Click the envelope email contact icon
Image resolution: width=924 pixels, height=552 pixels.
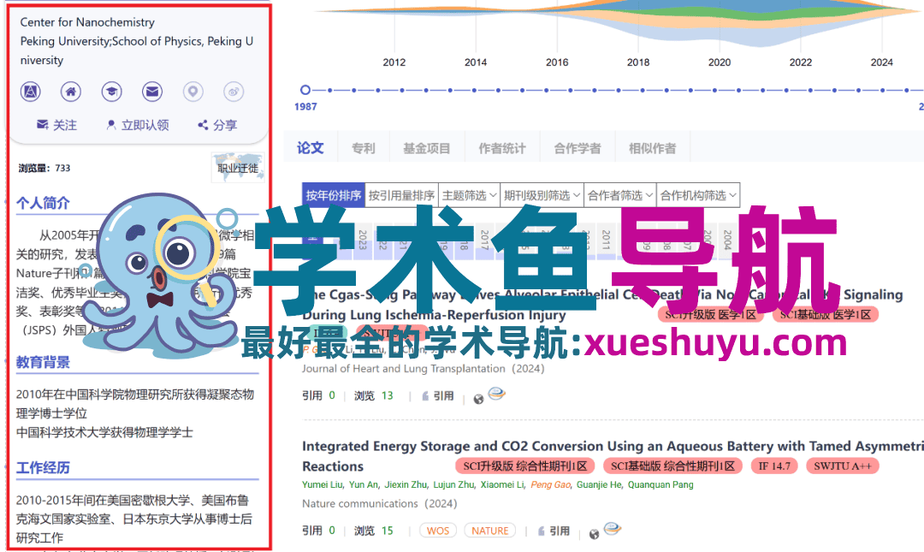tap(151, 92)
